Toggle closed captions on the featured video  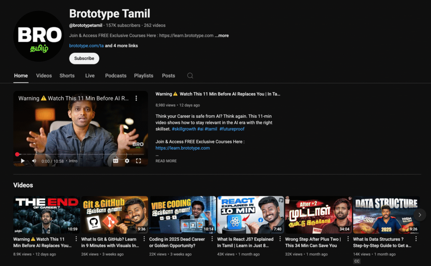[116, 161]
